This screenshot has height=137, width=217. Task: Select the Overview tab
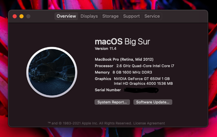click(66, 16)
